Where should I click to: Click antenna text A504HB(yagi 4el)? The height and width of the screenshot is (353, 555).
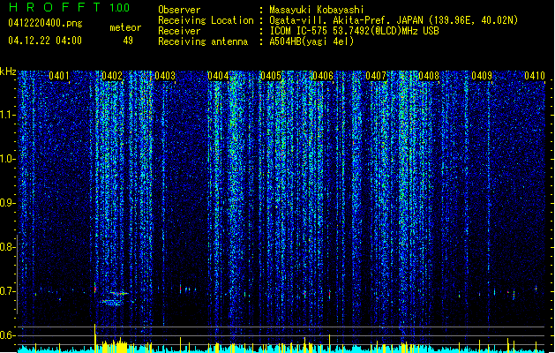pyautogui.click(x=311, y=41)
